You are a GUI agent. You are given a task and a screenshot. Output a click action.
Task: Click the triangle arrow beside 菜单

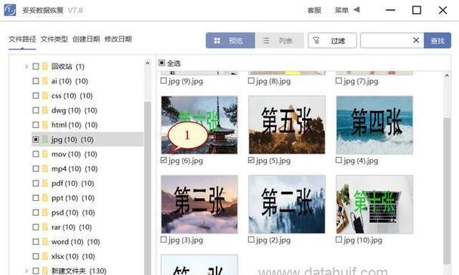pos(356,10)
